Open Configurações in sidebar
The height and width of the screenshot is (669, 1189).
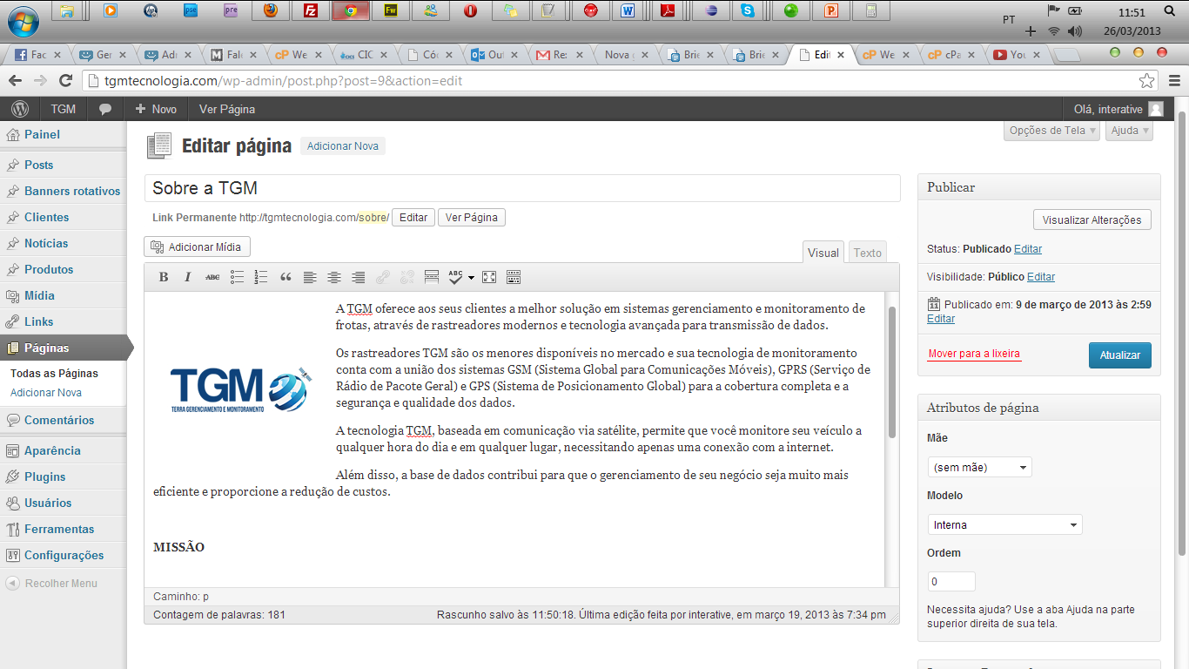(x=64, y=555)
